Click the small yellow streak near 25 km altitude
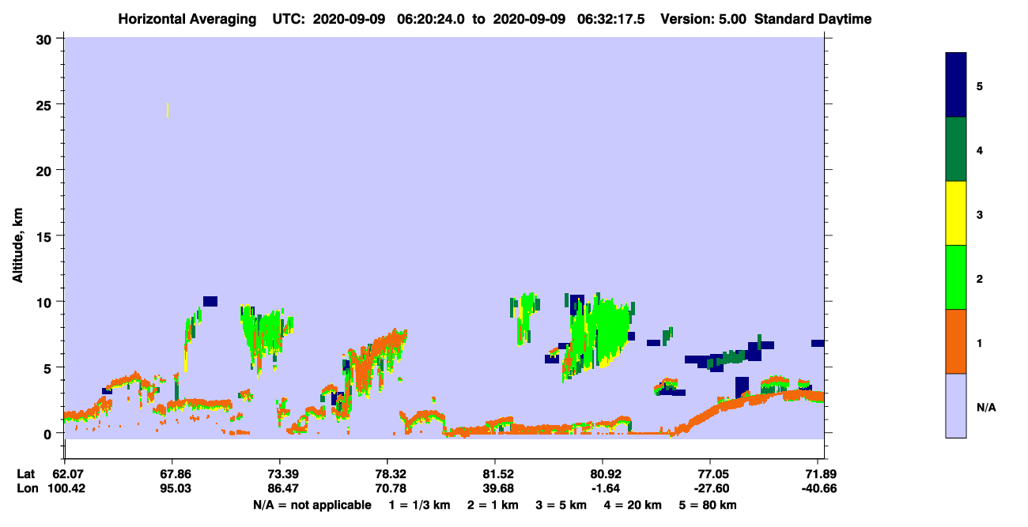Image resolution: width=1028 pixels, height=527 pixels. pos(168,110)
